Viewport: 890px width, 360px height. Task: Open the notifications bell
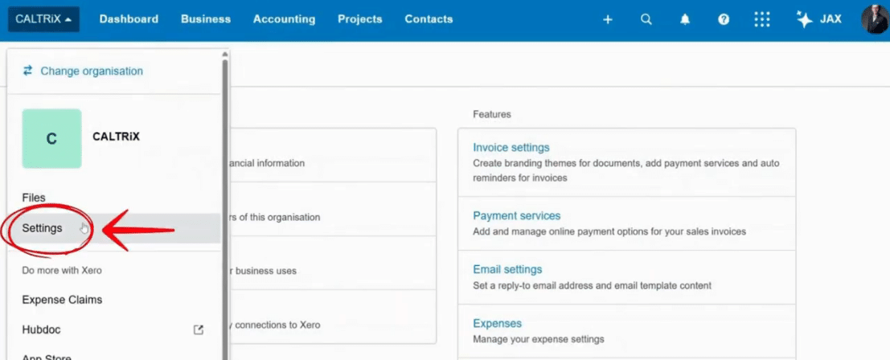[x=685, y=19]
